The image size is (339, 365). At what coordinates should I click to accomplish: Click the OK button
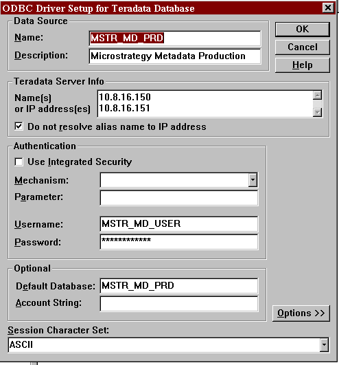point(303,30)
